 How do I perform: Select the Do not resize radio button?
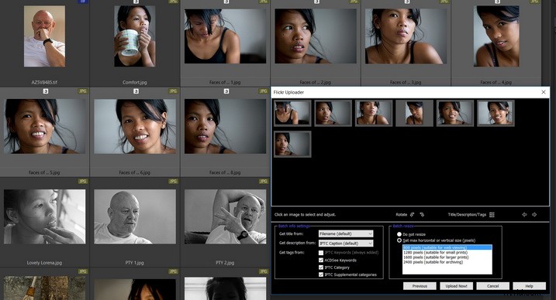pyautogui.click(x=399, y=234)
